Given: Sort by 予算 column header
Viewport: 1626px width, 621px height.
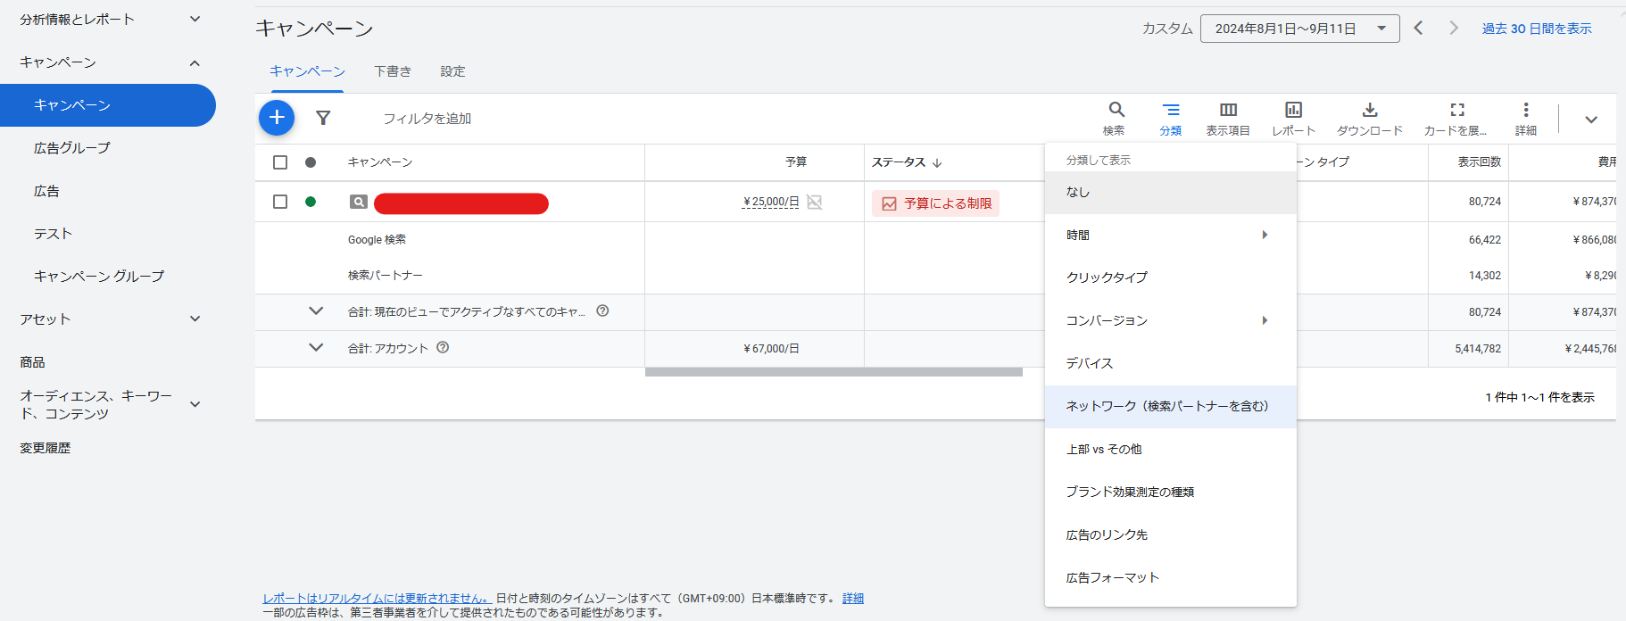Looking at the screenshot, I should pos(796,161).
